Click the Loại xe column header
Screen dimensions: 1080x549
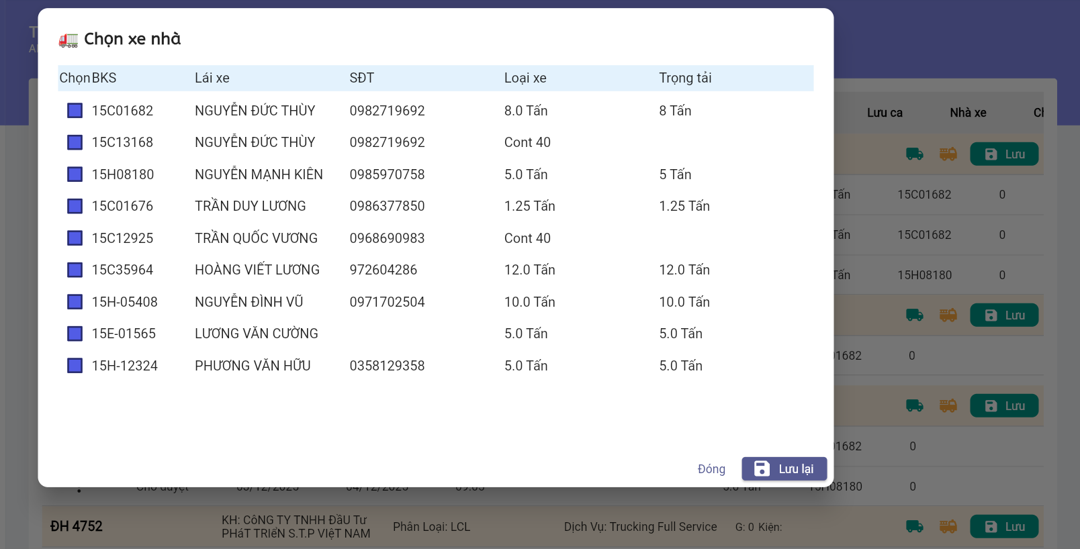coord(525,79)
